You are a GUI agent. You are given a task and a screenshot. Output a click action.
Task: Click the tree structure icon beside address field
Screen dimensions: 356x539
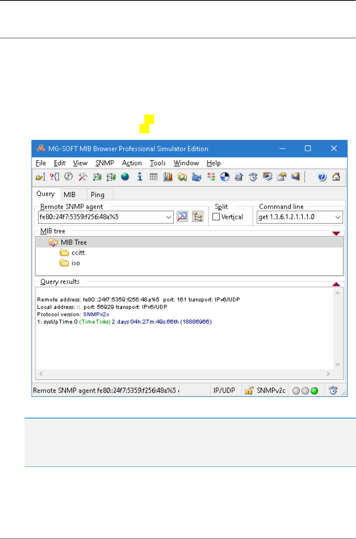[x=198, y=217]
